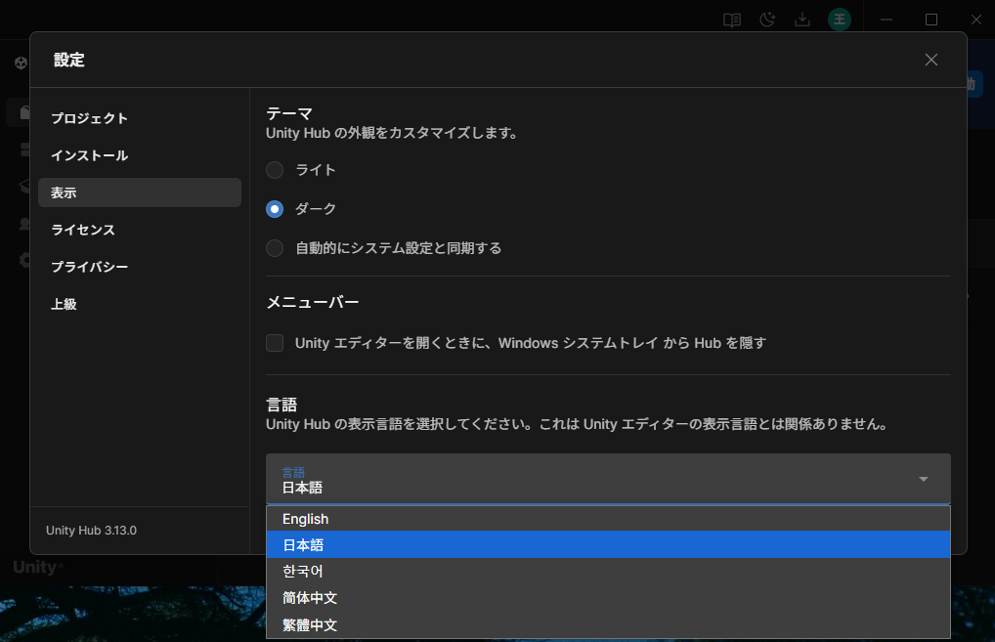The image size is (995, 642).
Task: Choose 简体中文 from the language list
Action: click(x=608, y=598)
